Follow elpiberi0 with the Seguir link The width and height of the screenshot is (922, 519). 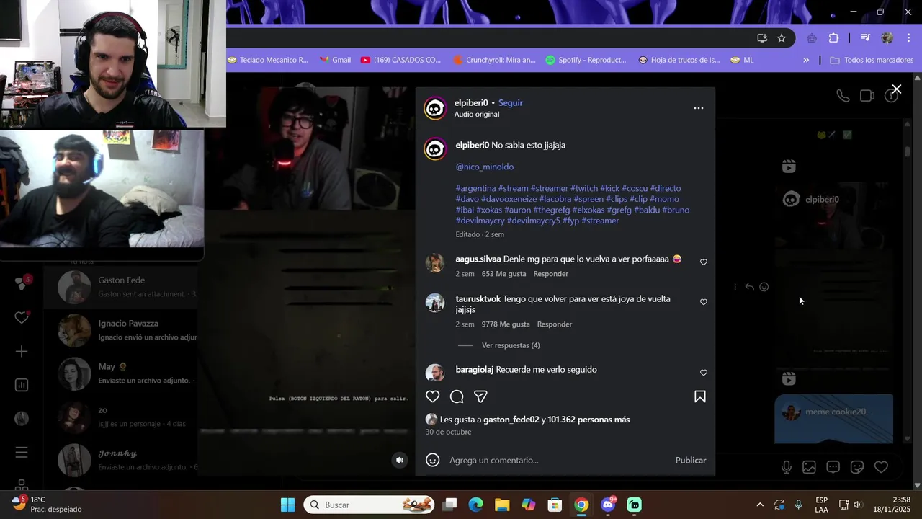(x=511, y=103)
